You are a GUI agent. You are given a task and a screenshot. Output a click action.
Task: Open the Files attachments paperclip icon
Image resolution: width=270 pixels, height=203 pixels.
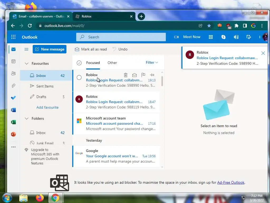click(x=13, y=86)
